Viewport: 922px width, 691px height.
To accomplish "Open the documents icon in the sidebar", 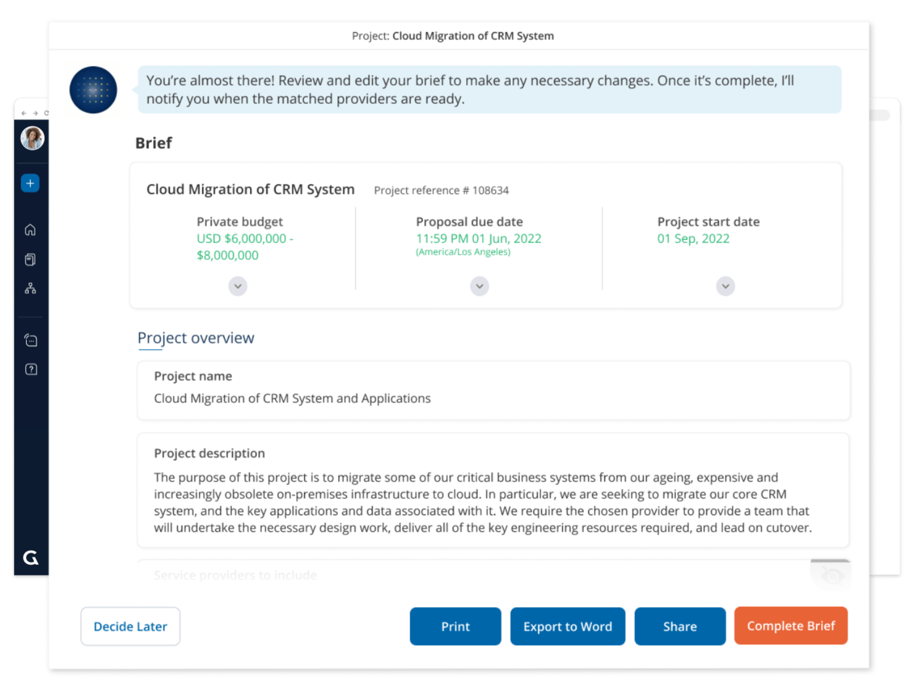I will [x=30, y=260].
